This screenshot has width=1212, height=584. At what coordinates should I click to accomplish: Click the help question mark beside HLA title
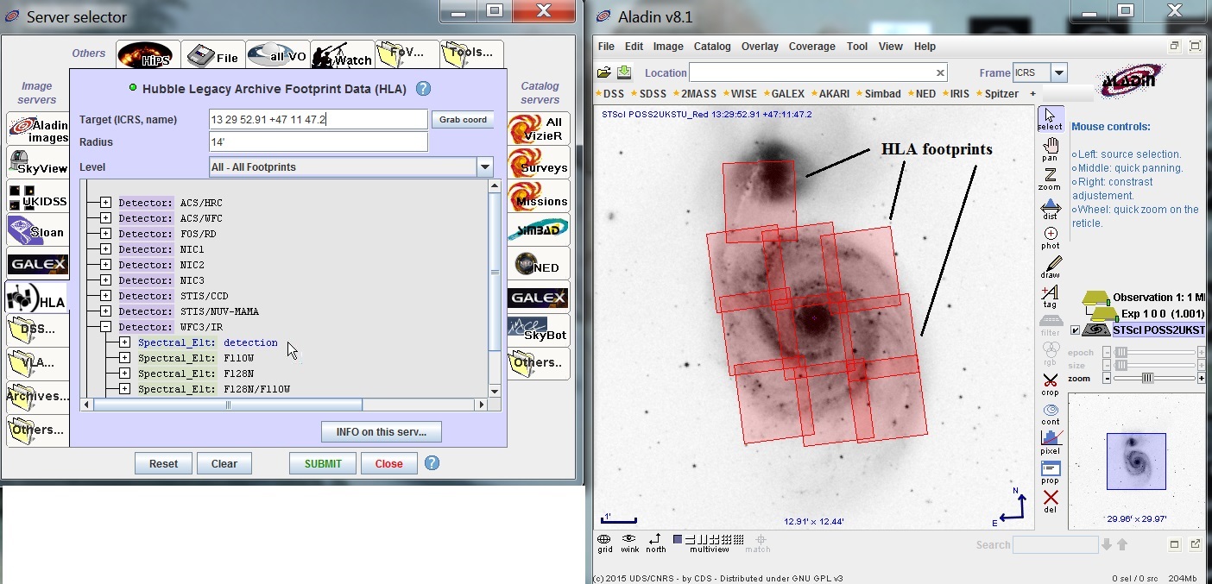point(423,88)
